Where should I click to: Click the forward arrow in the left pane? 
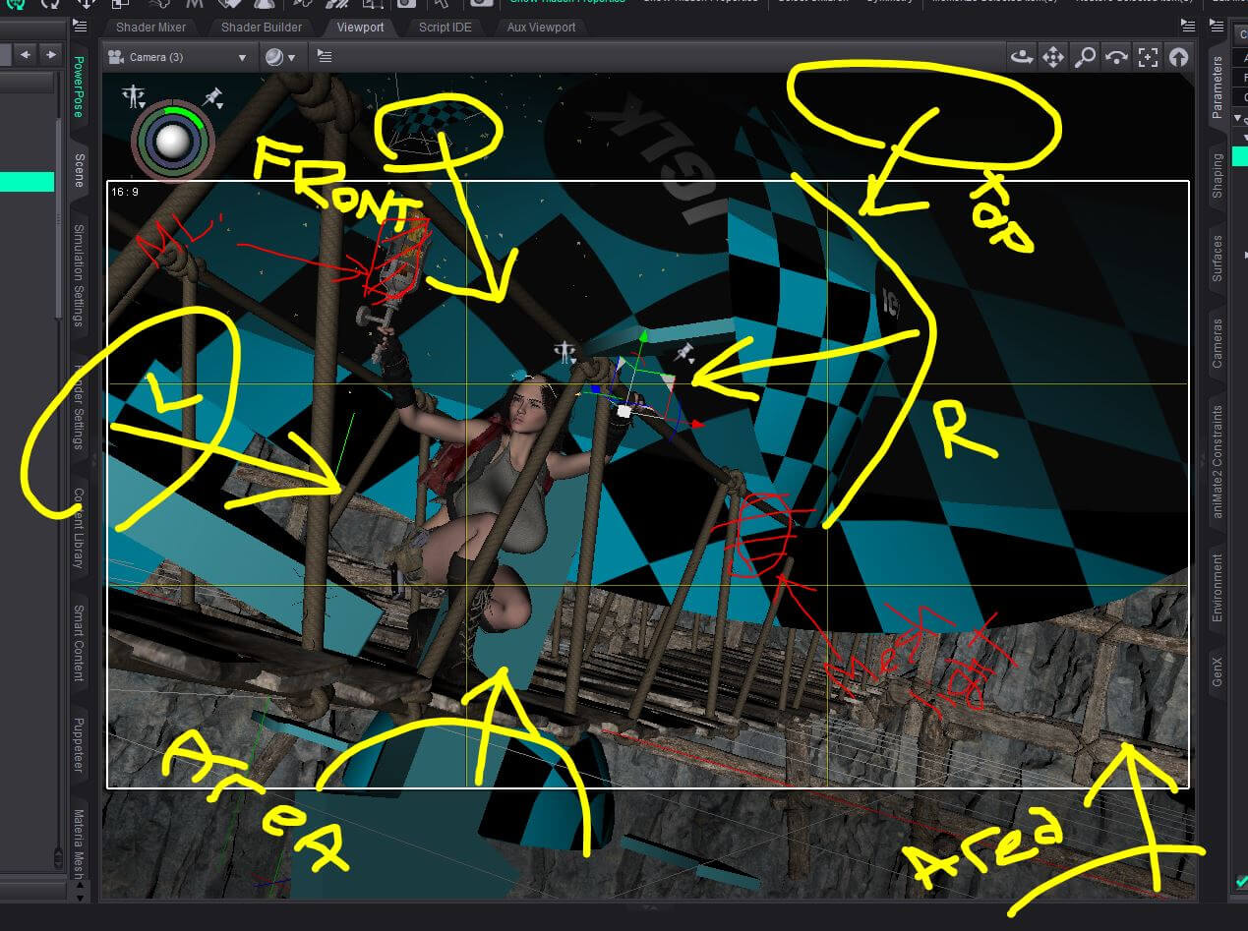click(50, 54)
